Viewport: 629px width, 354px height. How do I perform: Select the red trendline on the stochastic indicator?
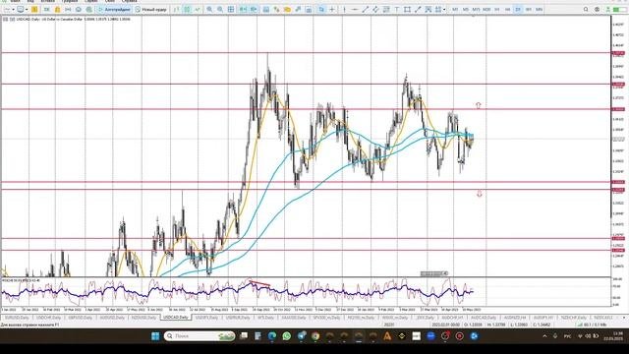click(x=260, y=284)
